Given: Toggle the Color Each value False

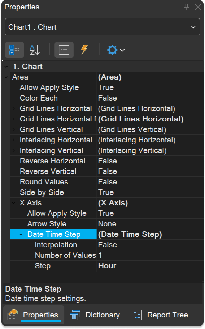Looking at the screenshot, I should pos(150,98).
